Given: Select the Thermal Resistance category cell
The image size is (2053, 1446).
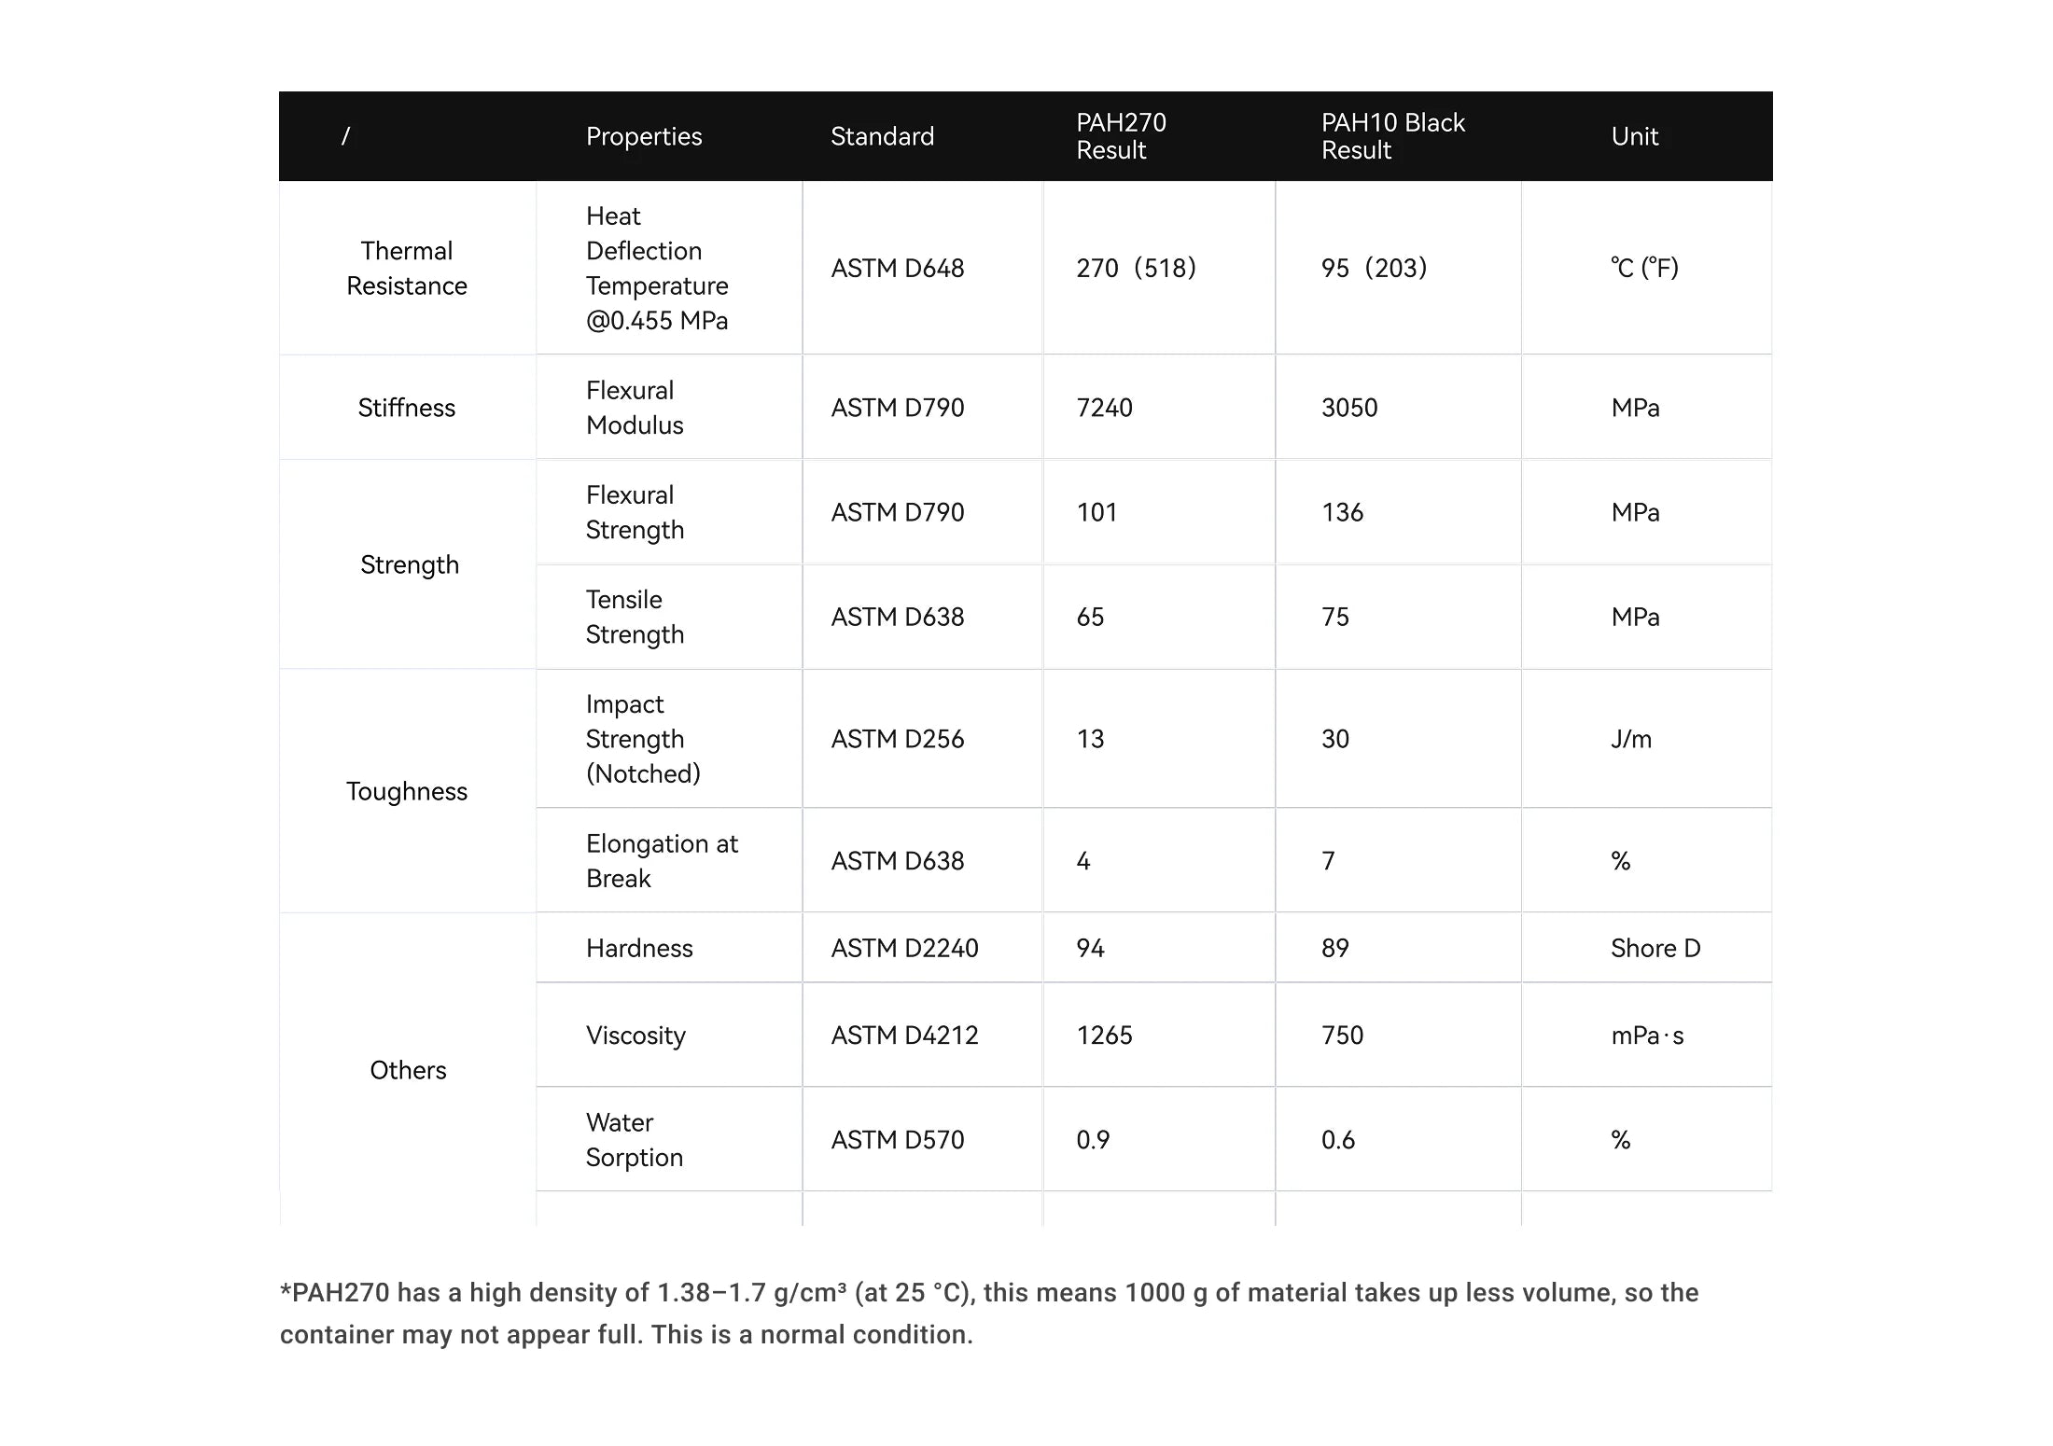Looking at the screenshot, I should coord(407,269).
